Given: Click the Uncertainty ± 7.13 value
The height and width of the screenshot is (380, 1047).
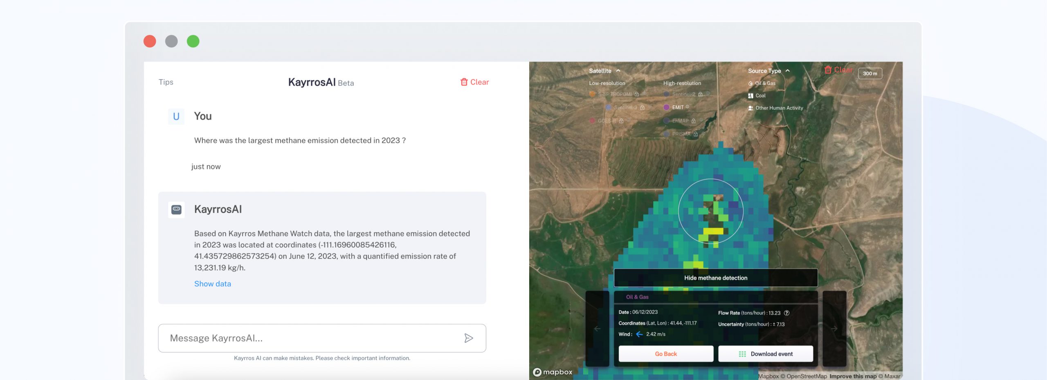Looking at the screenshot, I should [x=779, y=324].
